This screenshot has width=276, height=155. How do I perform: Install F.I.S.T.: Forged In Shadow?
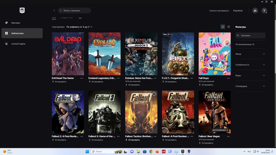pyautogui.click(x=169, y=81)
